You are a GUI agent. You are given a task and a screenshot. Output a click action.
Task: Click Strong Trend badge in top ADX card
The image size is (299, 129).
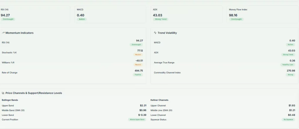pyautogui.click(x=161, y=19)
